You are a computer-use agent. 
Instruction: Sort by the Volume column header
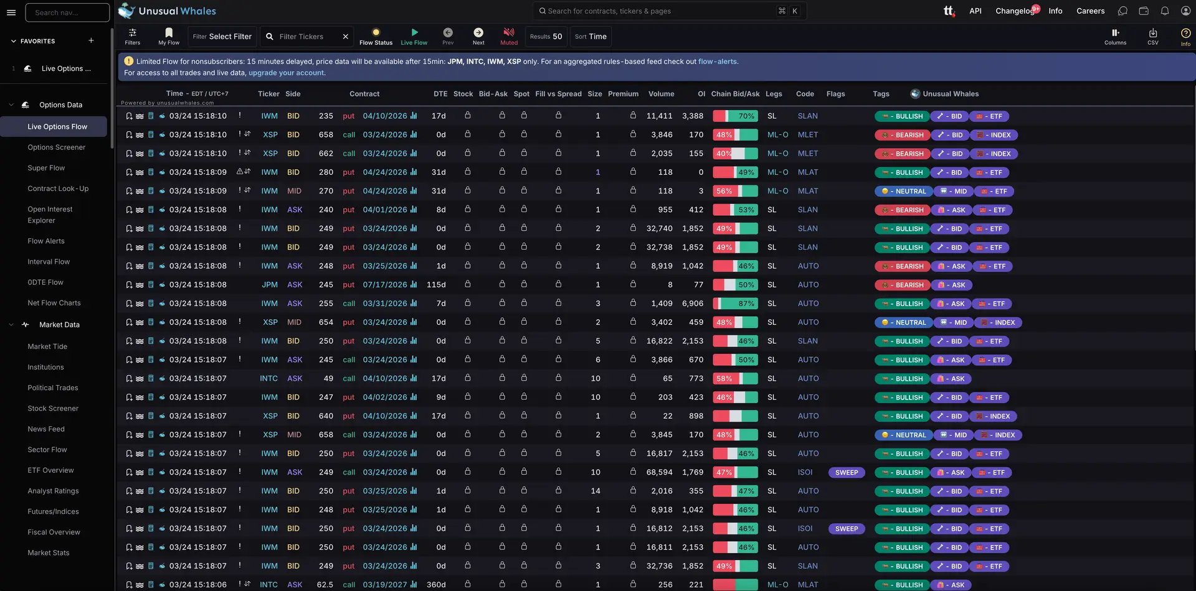point(661,94)
